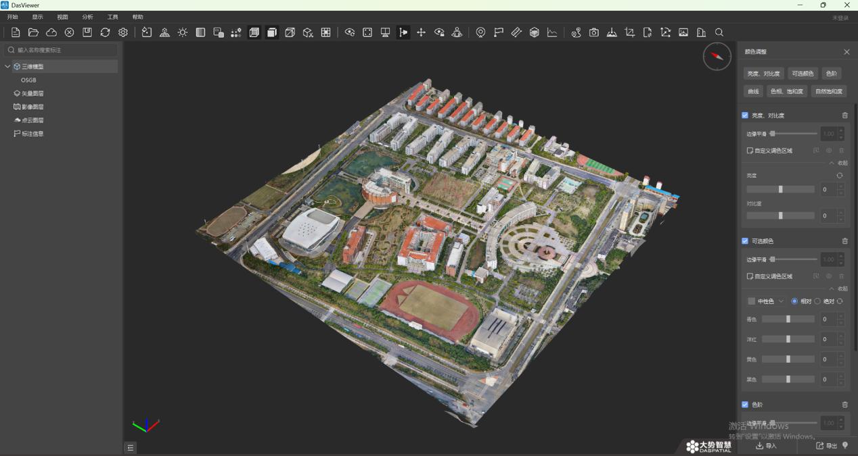This screenshot has width=858, height=456.
Task: Collapse the 亮度、对比度 section via 收起
Action: pyautogui.click(x=838, y=163)
